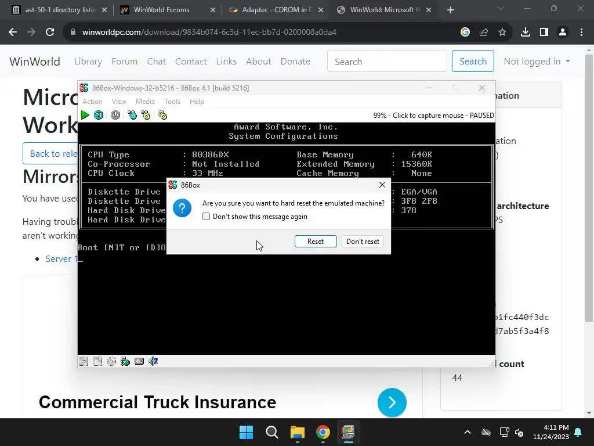The height and width of the screenshot is (446, 594).
Task: Show hidden system tray icons
Action: tap(468, 432)
